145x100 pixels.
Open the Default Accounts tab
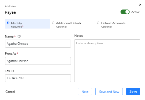(118, 24)
